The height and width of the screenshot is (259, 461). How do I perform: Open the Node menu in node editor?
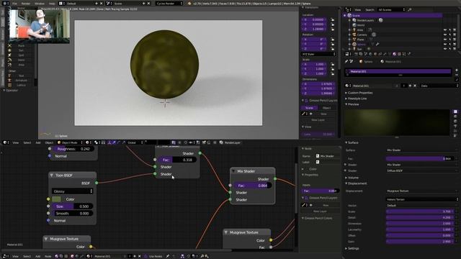(48, 256)
